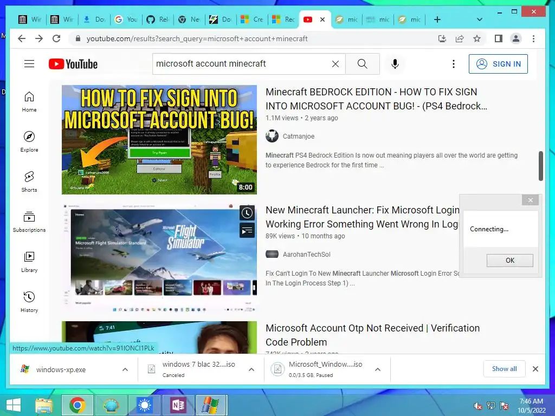
Task: Open Explore in the YouTube sidebar
Action: (29, 142)
